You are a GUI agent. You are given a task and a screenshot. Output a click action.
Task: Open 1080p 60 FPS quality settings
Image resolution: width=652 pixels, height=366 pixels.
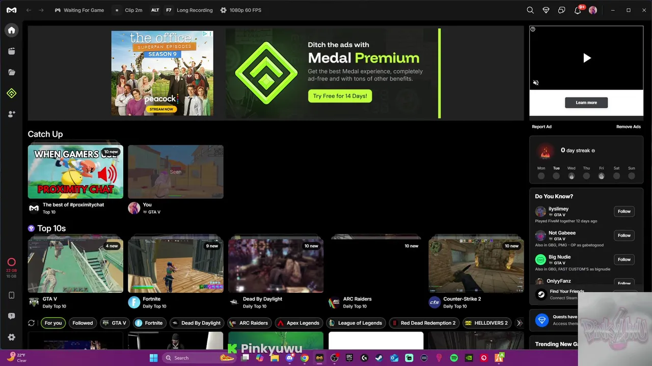tap(241, 10)
